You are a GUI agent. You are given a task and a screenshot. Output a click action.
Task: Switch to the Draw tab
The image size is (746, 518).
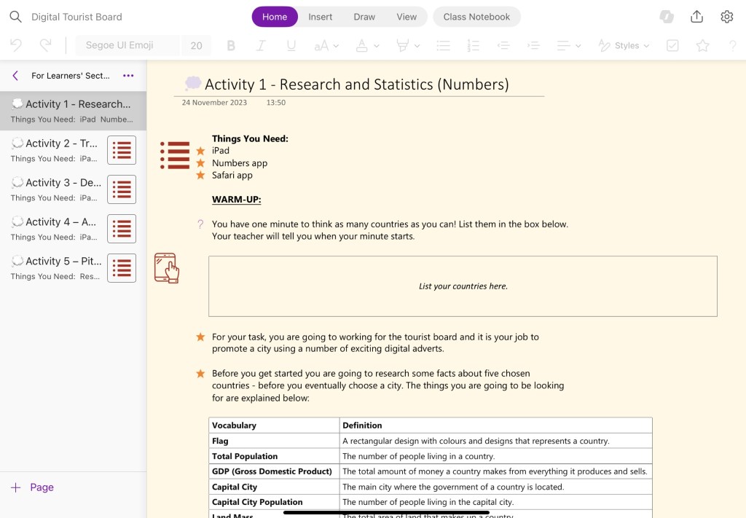(364, 17)
